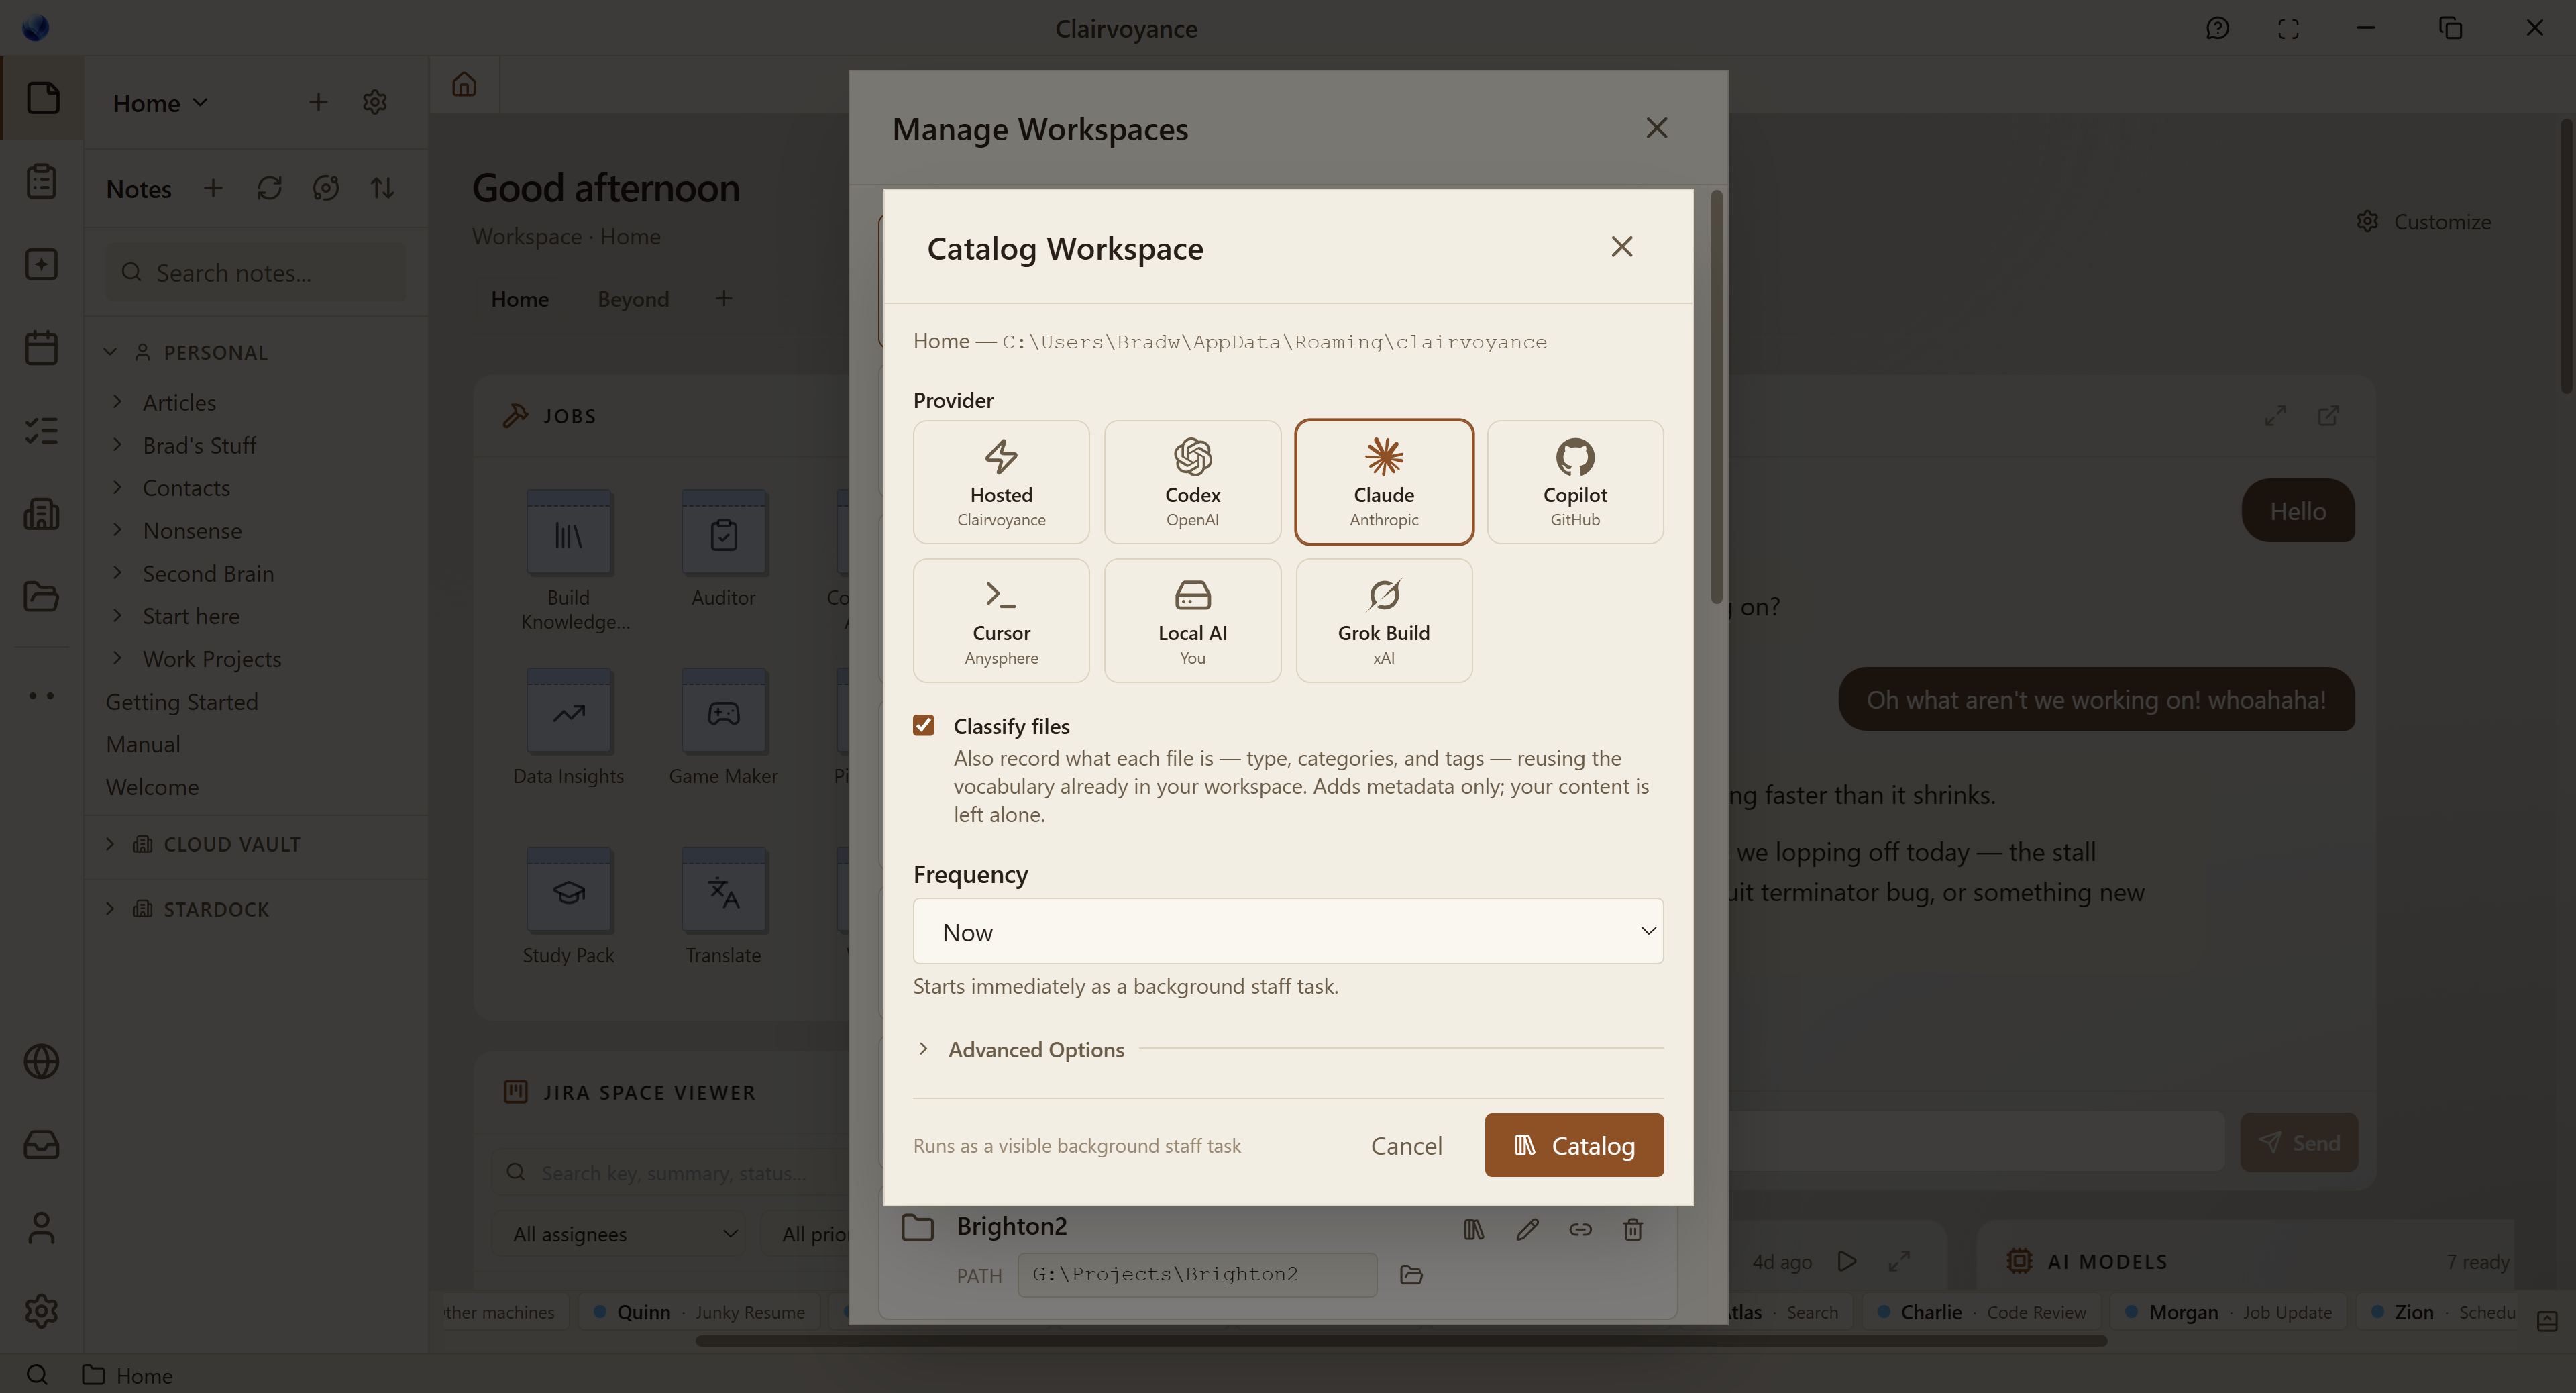The width and height of the screenshot is (2576, 1393).
Task: Open the Data Insights job
Action: pyautogui.click(x=569, y=727)
